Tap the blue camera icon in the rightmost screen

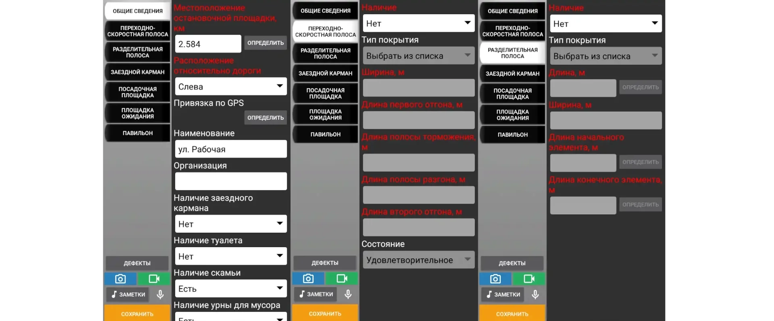click(x=495, y=279)
